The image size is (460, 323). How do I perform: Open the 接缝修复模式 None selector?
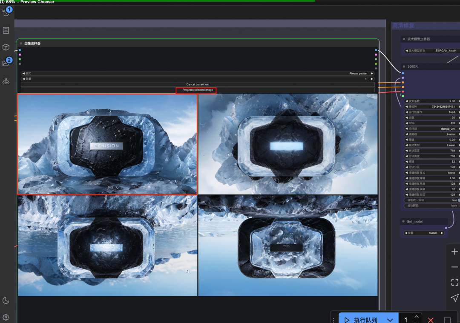[432, 173]
